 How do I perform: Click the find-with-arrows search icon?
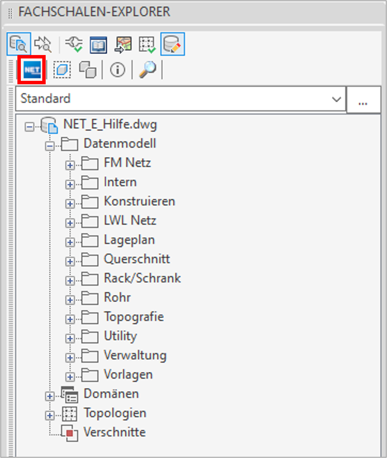tap(43, 44)
